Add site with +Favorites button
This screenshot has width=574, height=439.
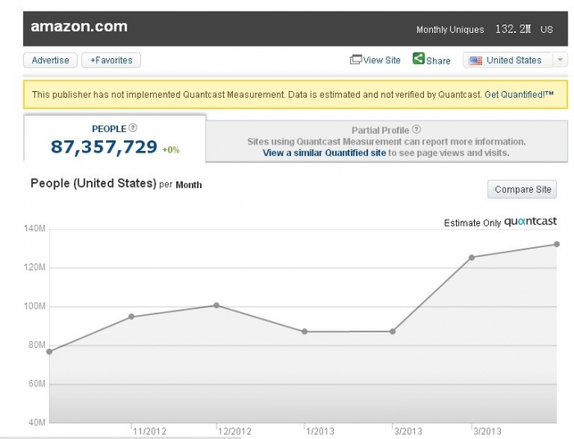pyautogui.click(x=112, y=60)
